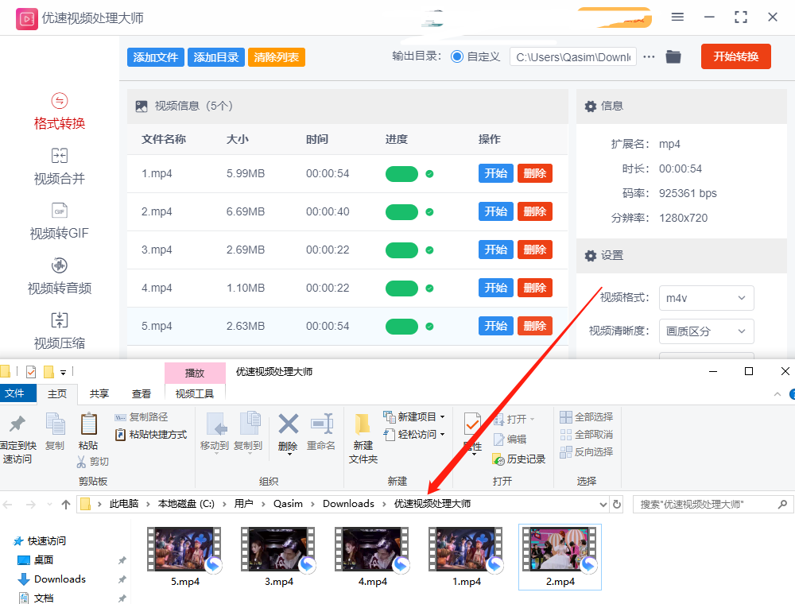
Task: Click the 设置 gear icon
Action: click(x=590, y=256)
